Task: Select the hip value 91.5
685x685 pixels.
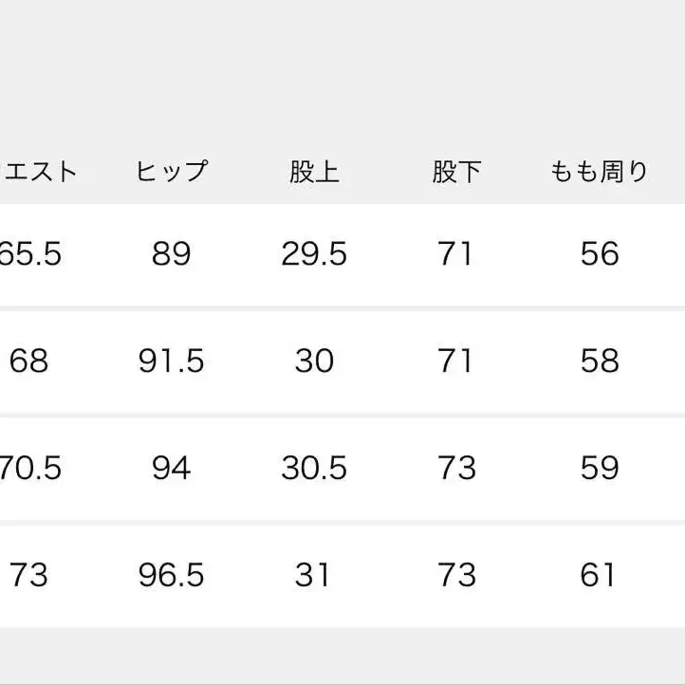Action: coord(171,361)
